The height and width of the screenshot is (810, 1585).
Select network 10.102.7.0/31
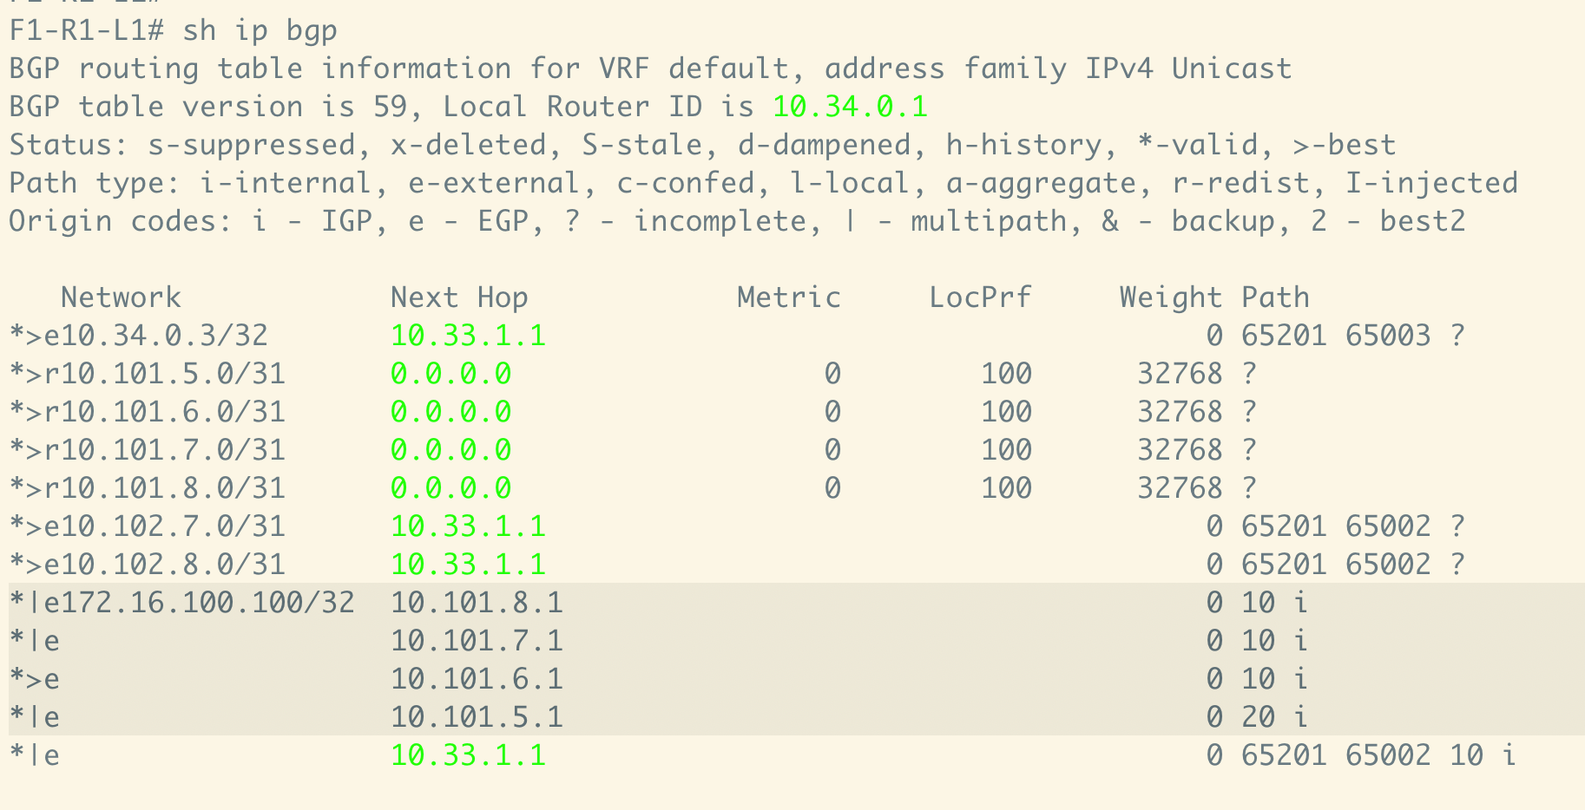pyautogui.click(x=173, y=526)
